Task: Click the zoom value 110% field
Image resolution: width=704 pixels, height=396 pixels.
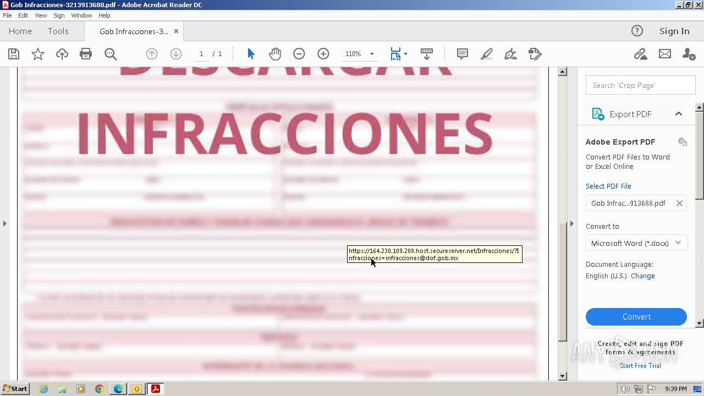Action: click(353, 54)
